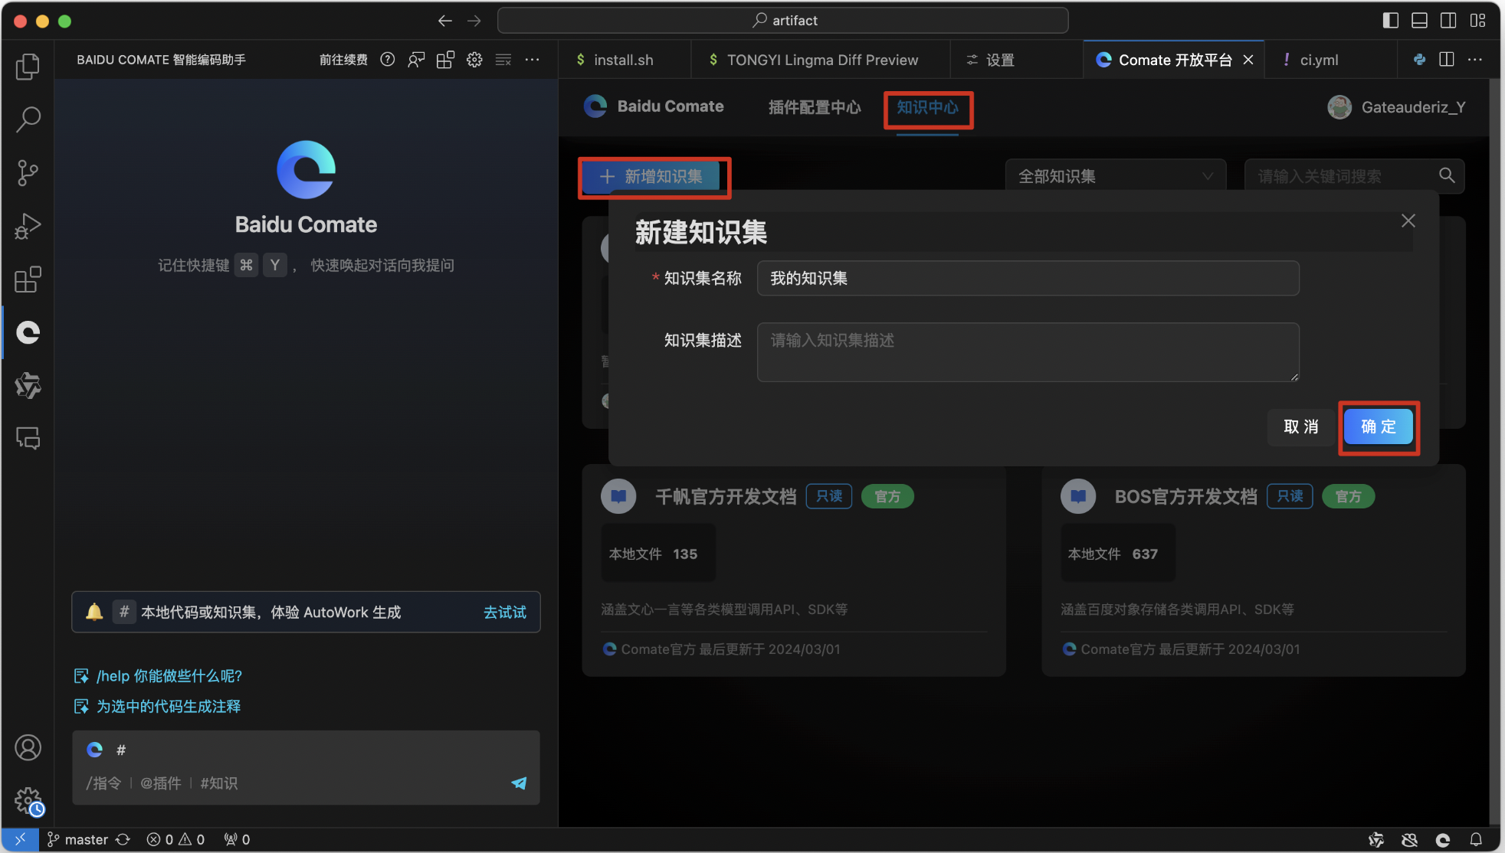This screenshot has height=853, width=1505.
Task: Send message with paper plane icon
Action: click(519, 783)
